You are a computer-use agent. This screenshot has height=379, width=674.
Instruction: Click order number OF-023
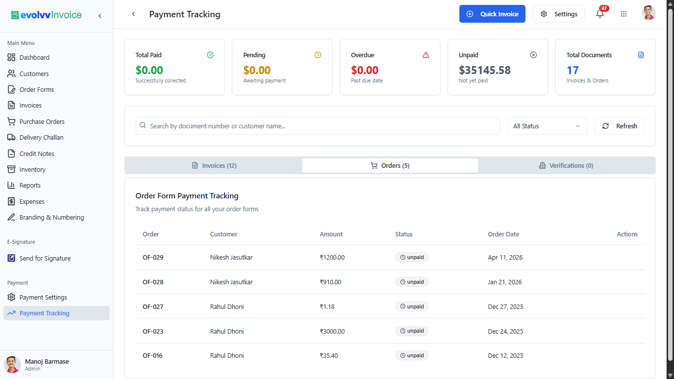coord(153,332)
